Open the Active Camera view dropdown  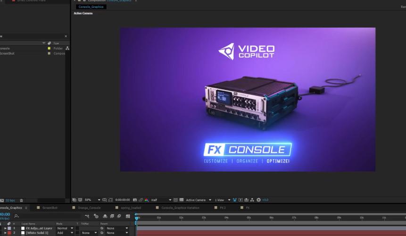tap(199, 200)
